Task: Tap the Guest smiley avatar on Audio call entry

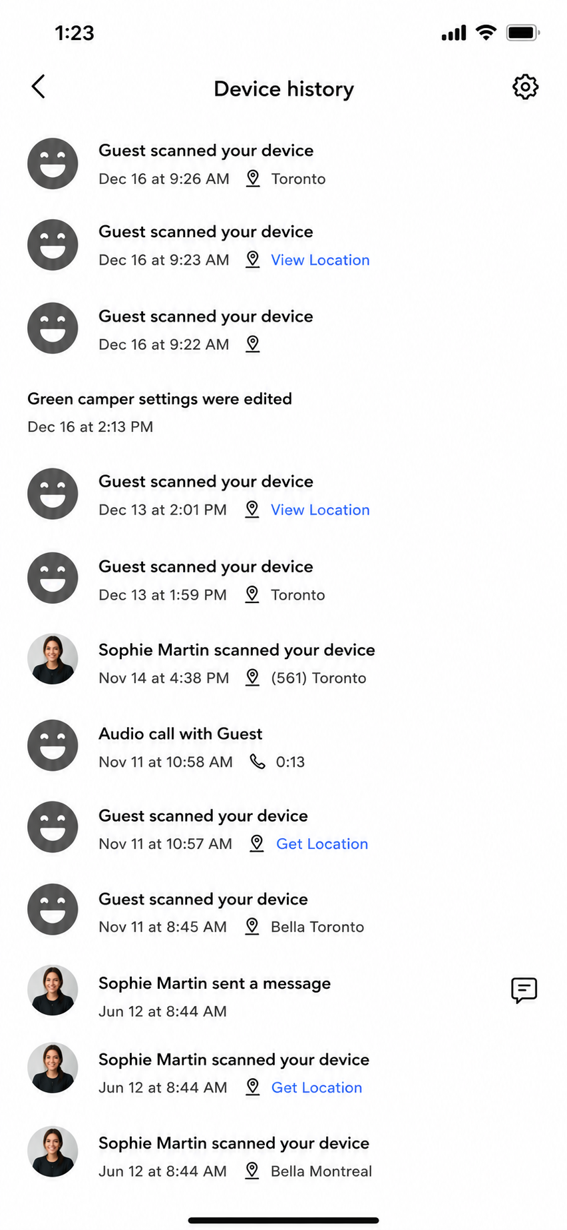Action: [53, 746]
